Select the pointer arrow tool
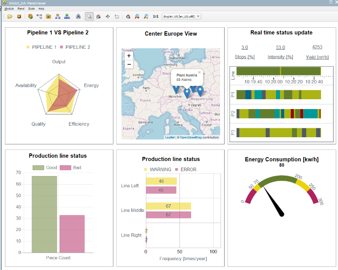The image size is (338, 270). point(89,17)
